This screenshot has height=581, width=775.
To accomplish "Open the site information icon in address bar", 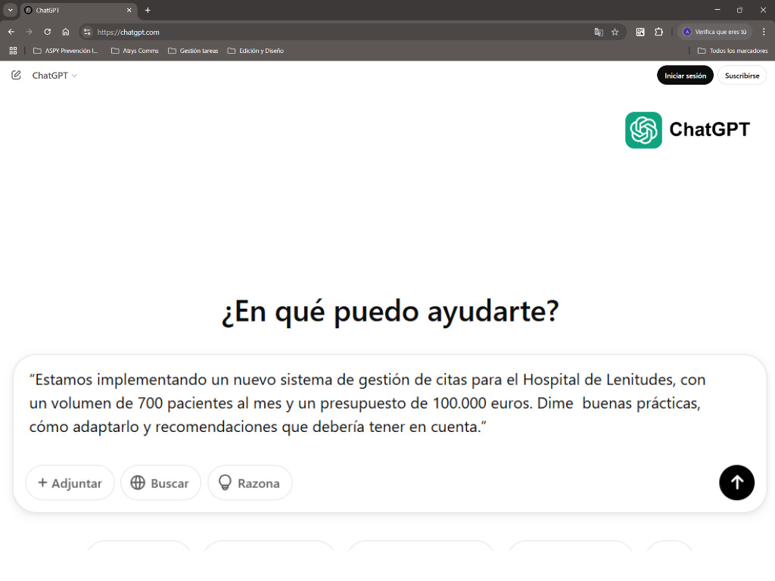I will click(x=87, y=32).
